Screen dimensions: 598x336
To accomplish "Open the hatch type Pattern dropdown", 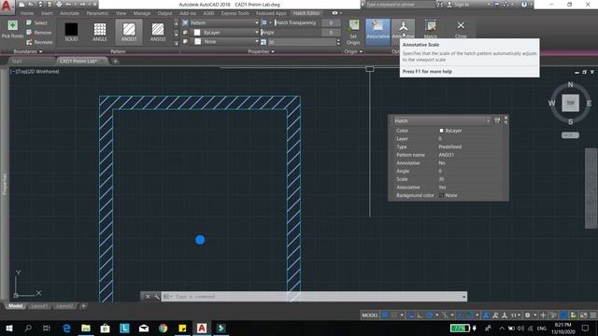I will click(x=224, y=22).
